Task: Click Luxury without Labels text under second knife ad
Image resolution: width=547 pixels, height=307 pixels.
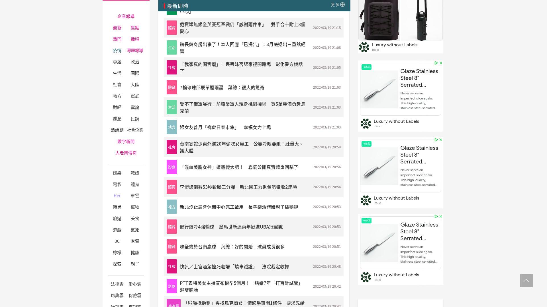Action: (x=396, y=198)
